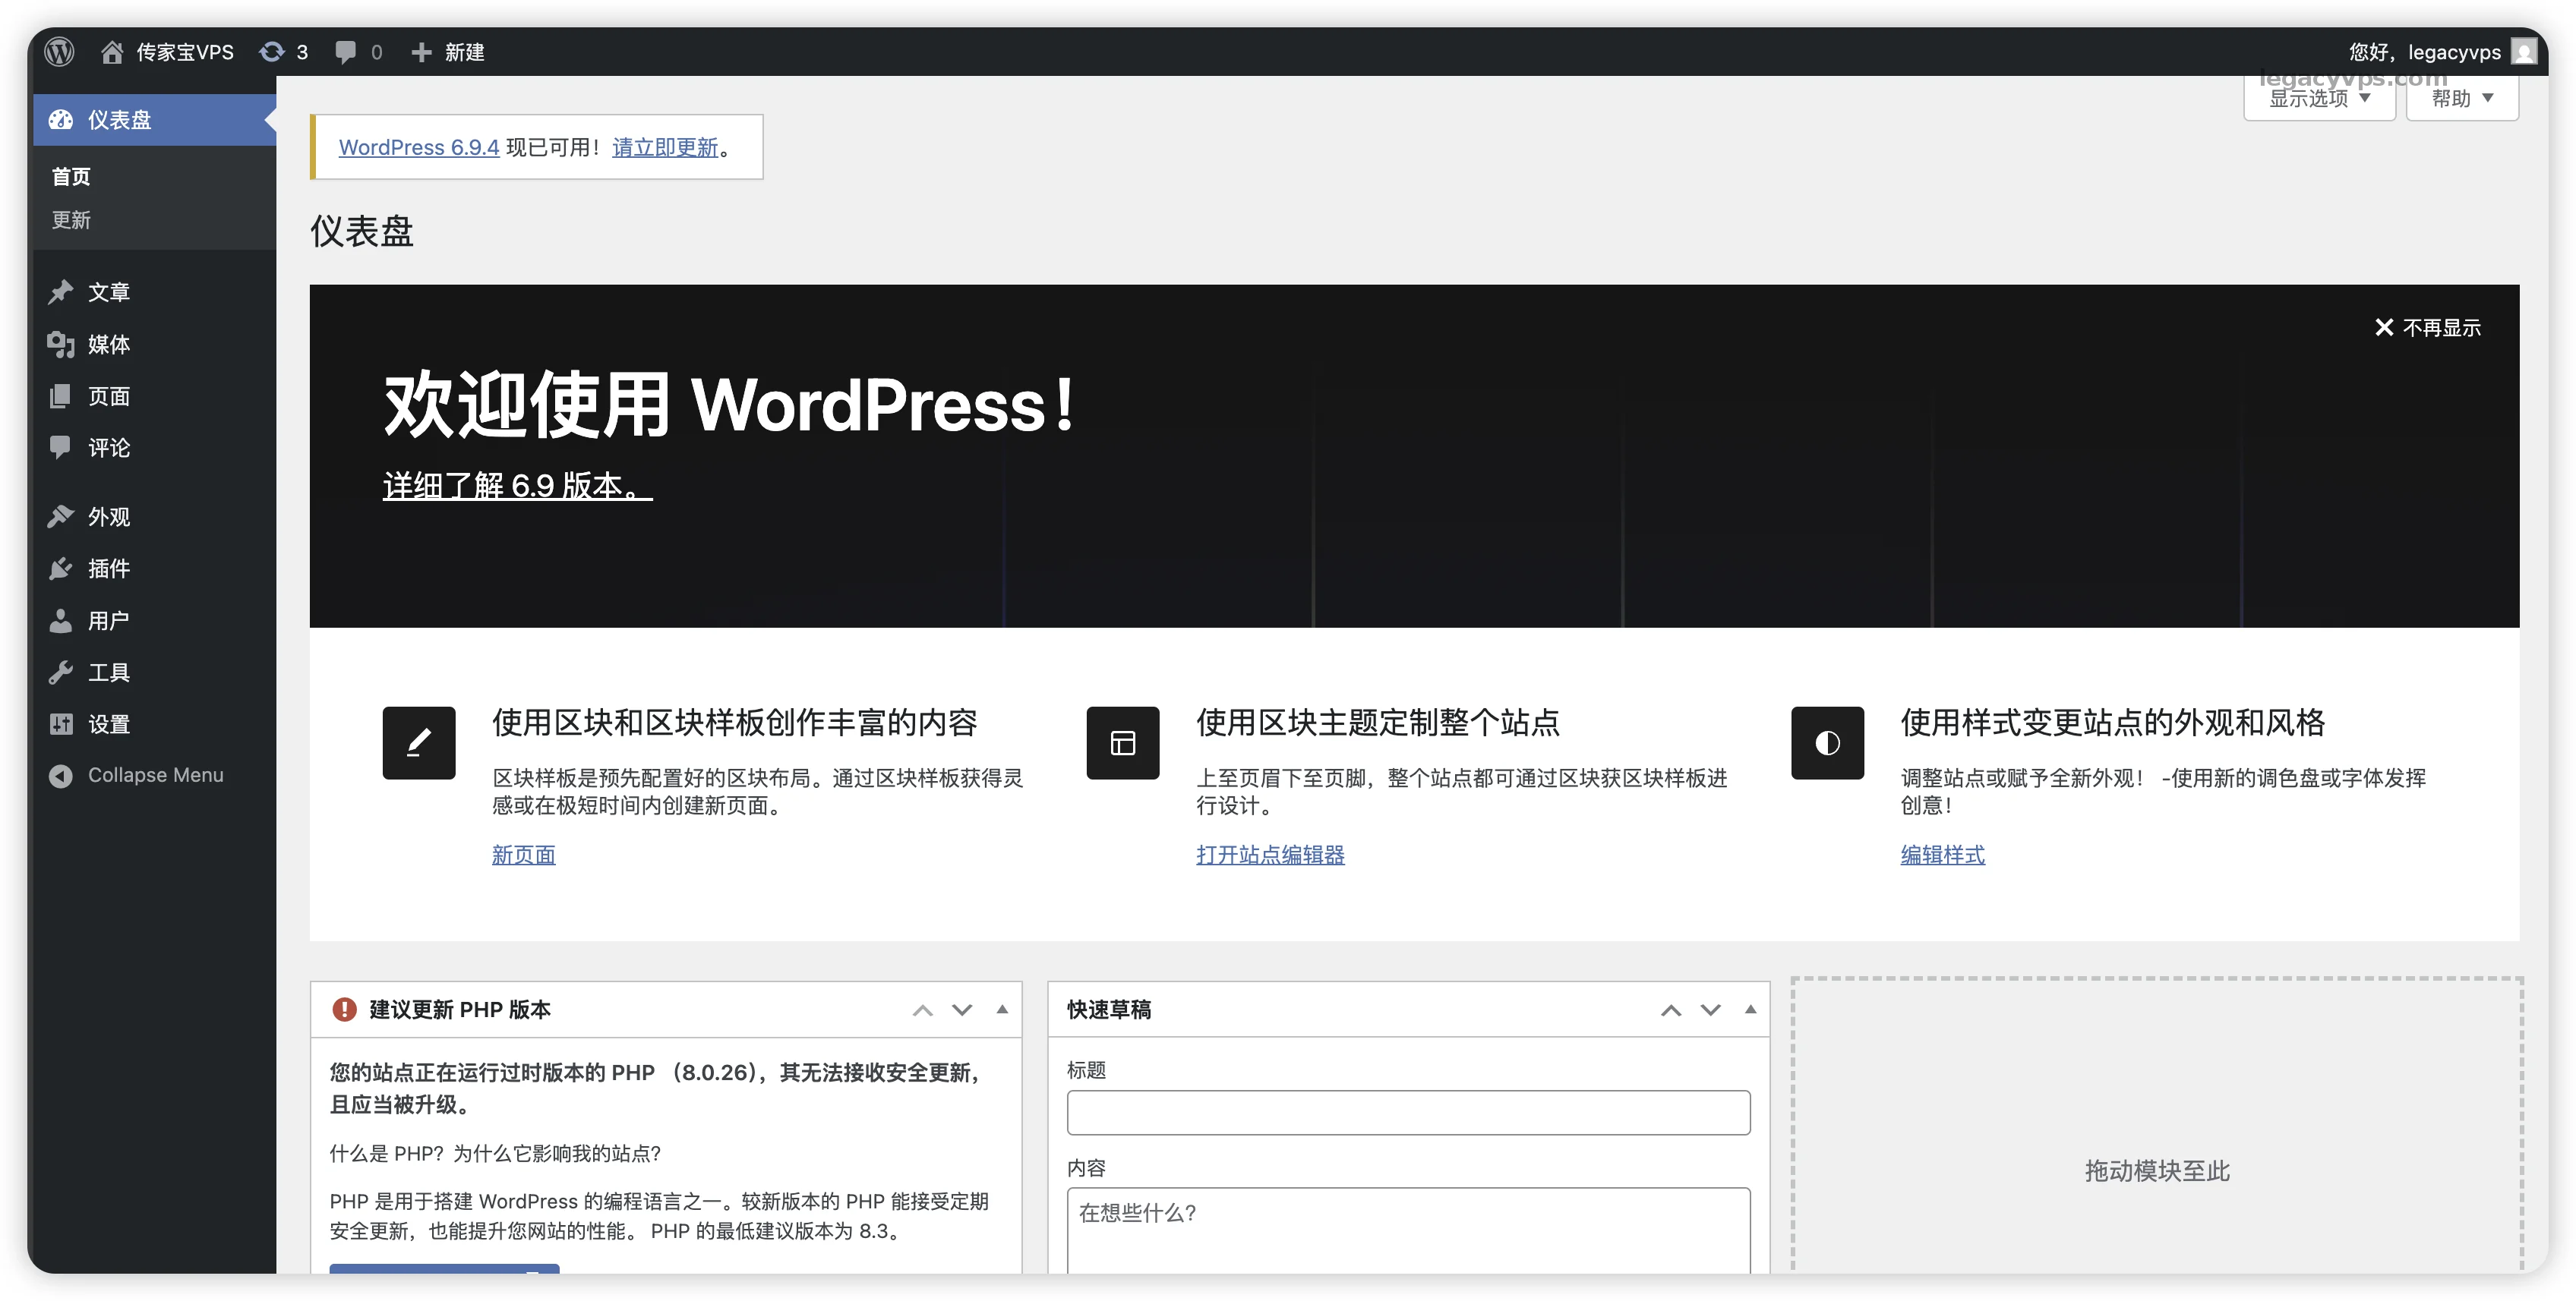Open the 插件 plugins menu
The width and height of the screenshot is (2576, 1301).
pyautogui.click(x=108, y=569)
